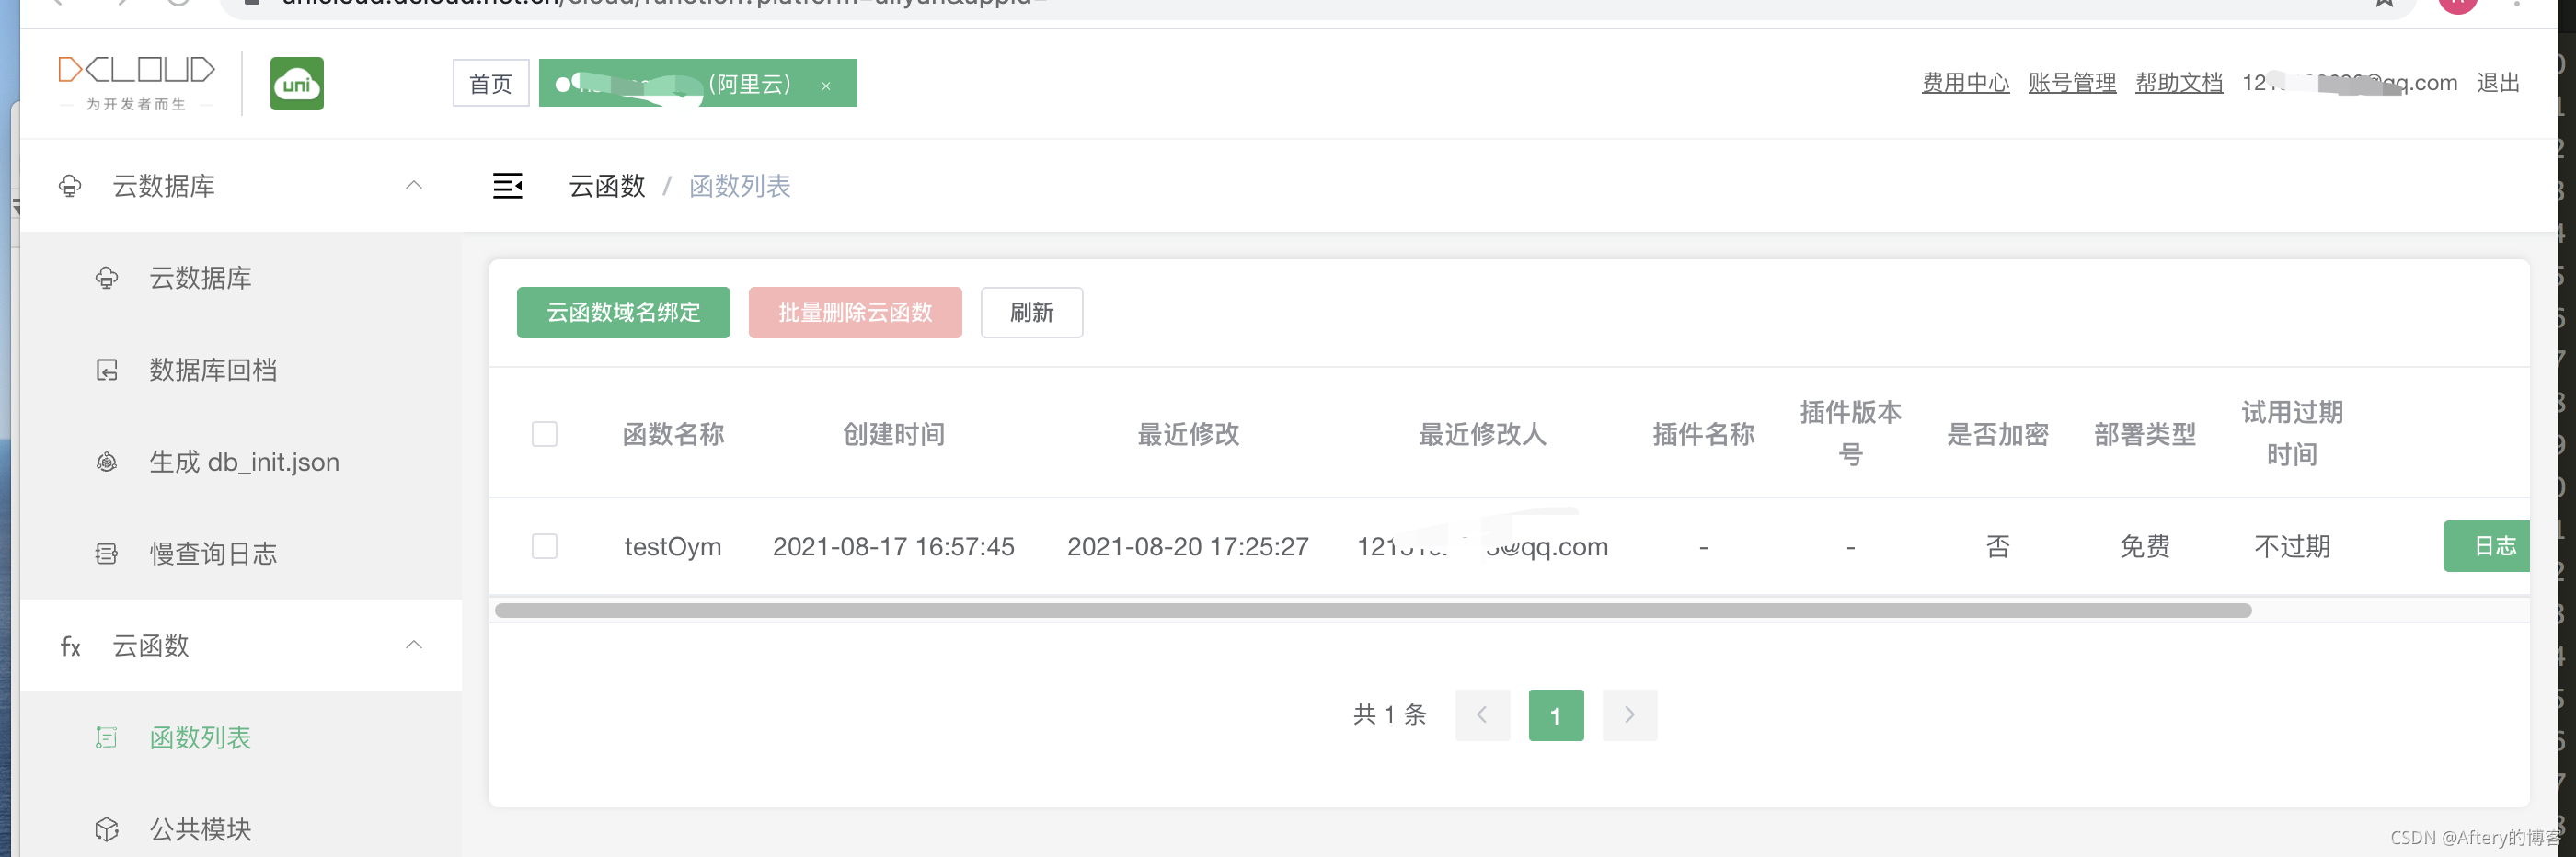Click the 生成 db_init.json icon
The image size is (2576, 857).
(107, 462)
